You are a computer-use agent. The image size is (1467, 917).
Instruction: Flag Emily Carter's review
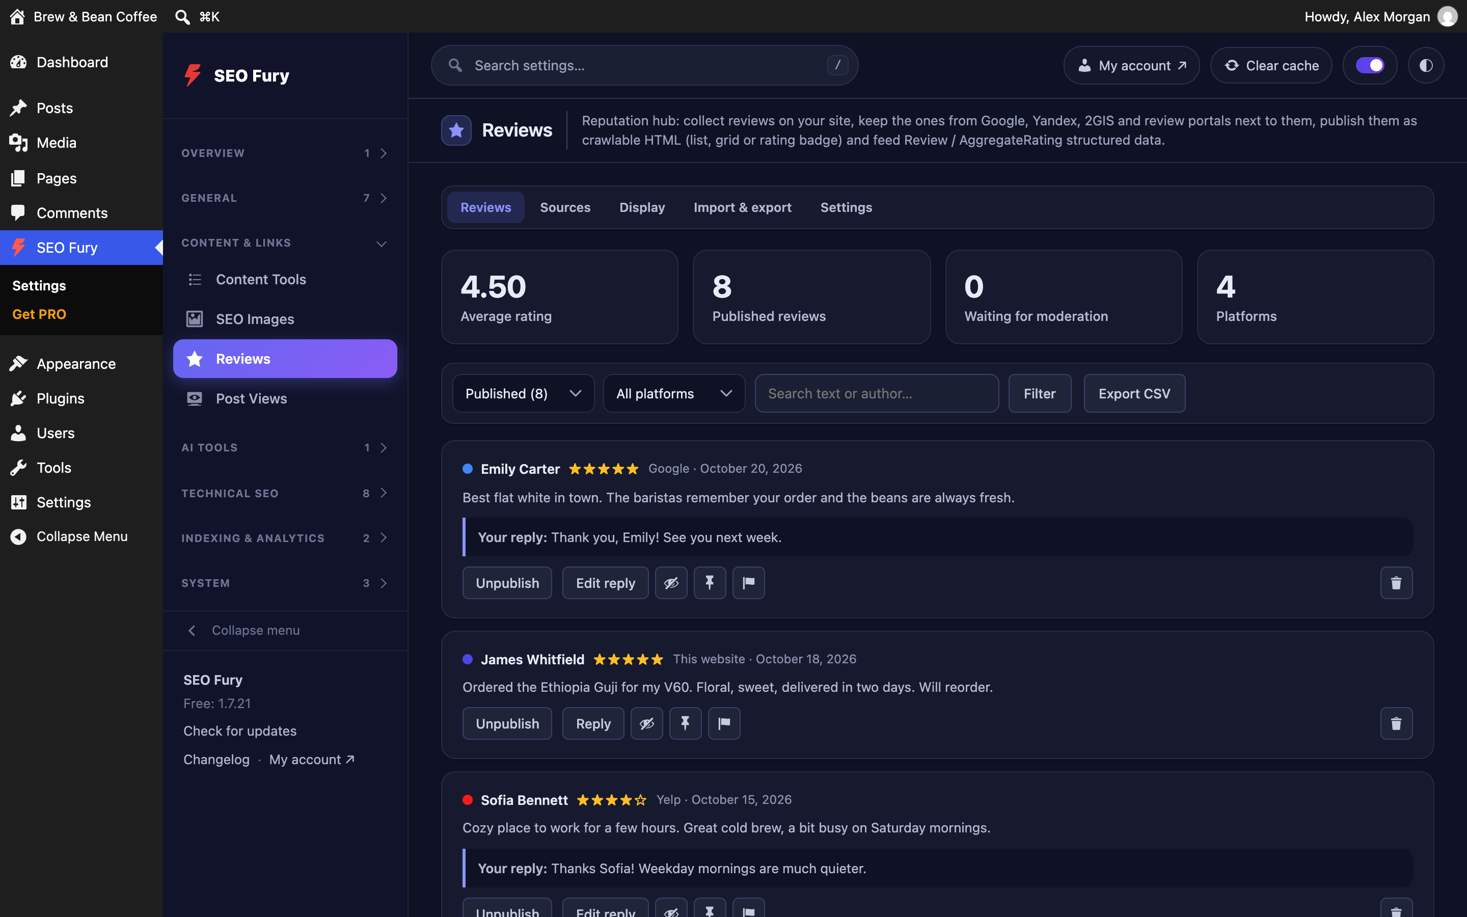click(x=749, y=583)
